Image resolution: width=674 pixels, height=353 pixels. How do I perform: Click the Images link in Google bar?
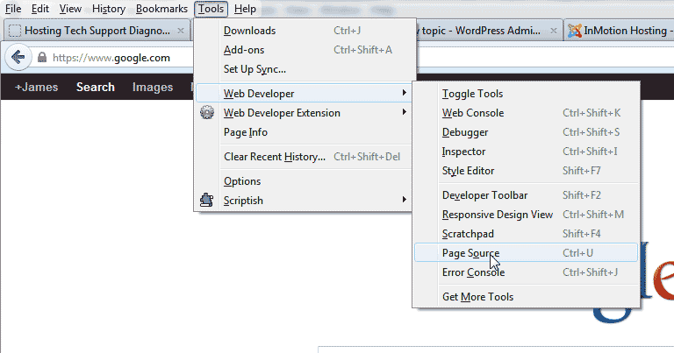(153, 87)
